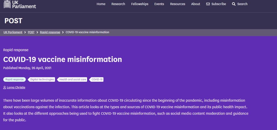Follow the UK Parliament breadcrumb link

(13, 32)
